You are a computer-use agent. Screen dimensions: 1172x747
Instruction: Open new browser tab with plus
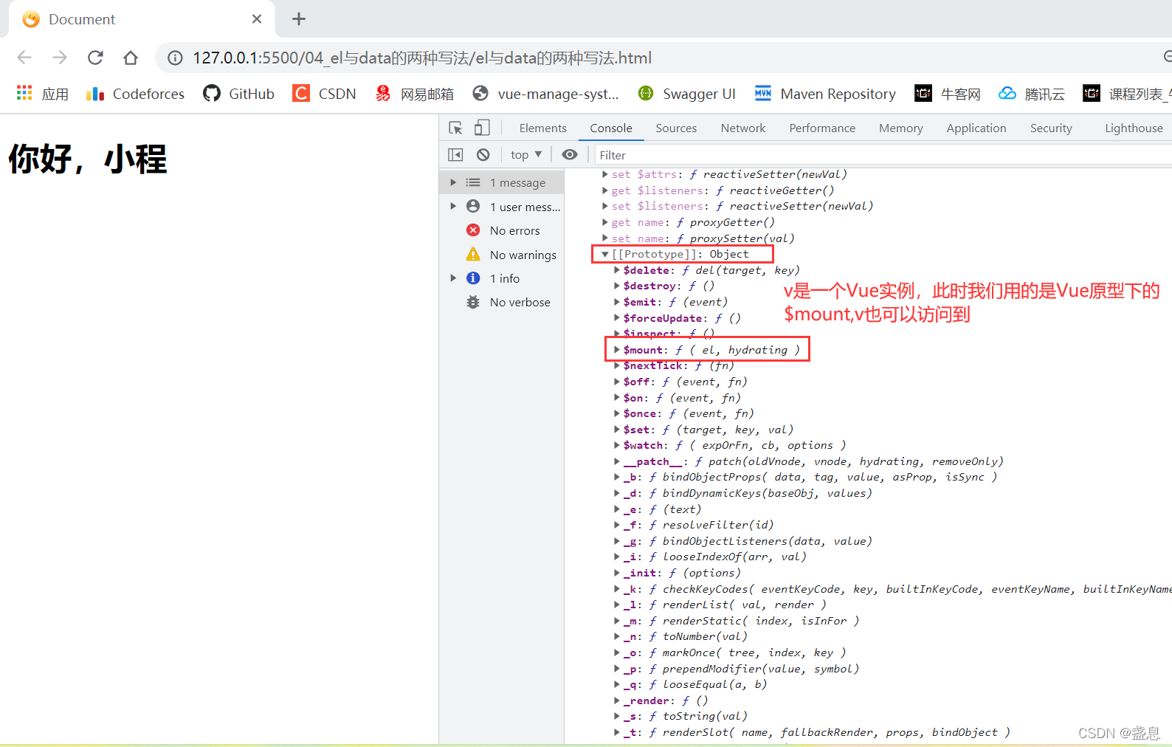(299, 19)
